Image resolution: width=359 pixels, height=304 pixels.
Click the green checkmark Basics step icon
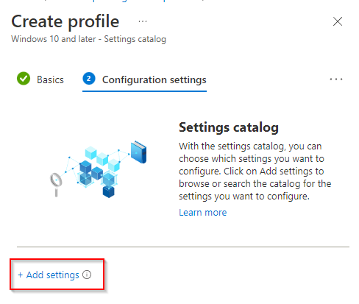[24, 79]
